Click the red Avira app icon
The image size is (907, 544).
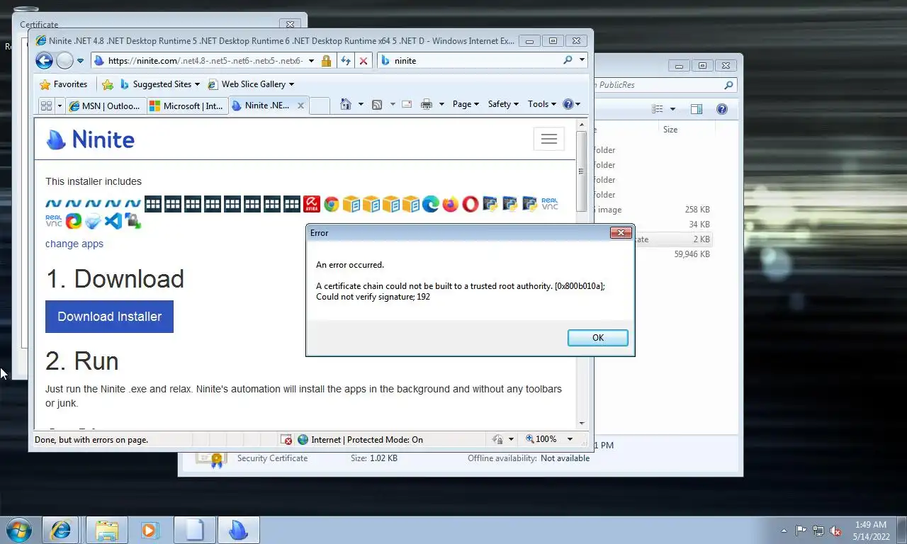pyautogui.click(x=311, y=205)
